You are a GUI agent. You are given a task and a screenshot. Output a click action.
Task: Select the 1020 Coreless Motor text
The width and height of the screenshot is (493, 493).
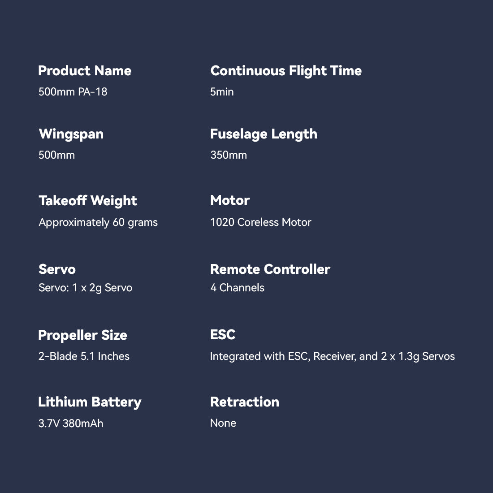coord(260,222)
